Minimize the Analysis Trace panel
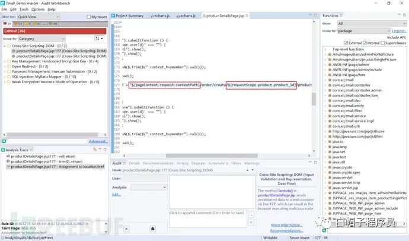Image resolution: width=409 pixels, height=241 pixels. pyautogui.click(x=100, y=150)
